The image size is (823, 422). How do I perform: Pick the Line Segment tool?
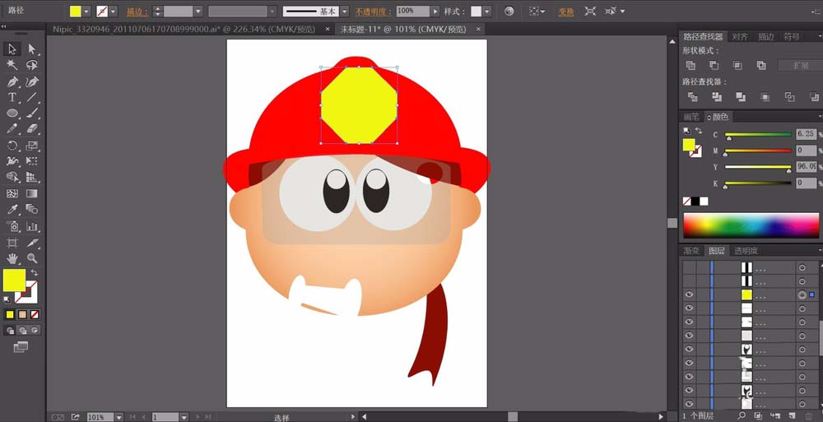click(x=32, y=98)
